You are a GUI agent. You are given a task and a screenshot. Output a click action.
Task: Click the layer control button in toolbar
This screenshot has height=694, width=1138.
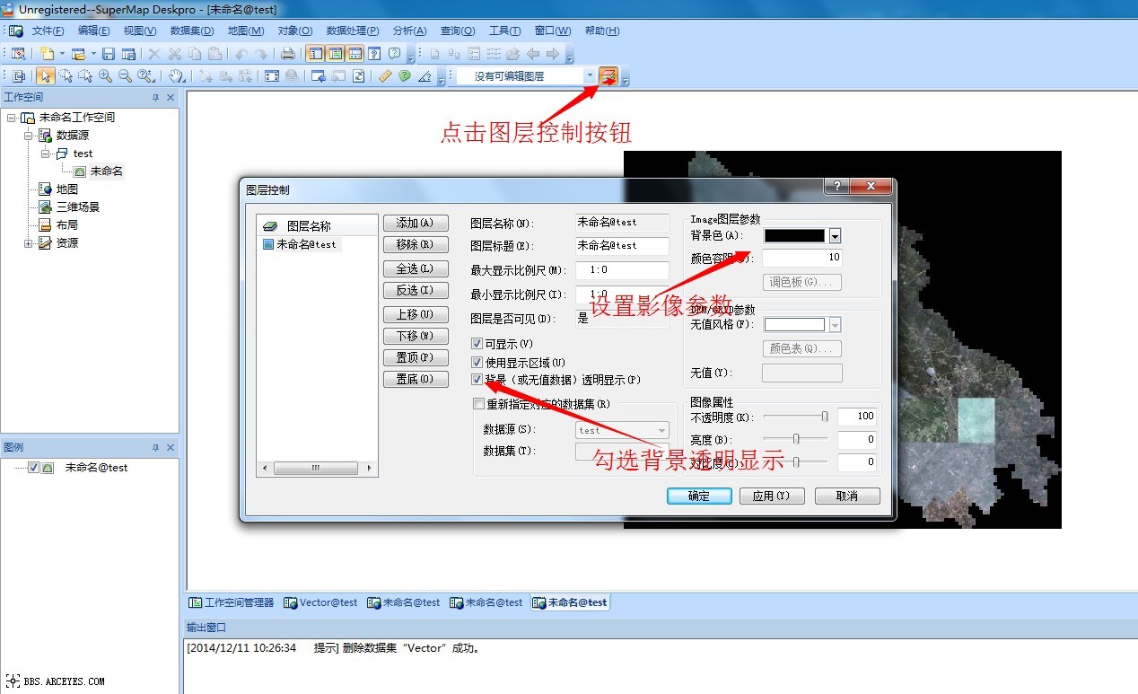tap(608, 76)
